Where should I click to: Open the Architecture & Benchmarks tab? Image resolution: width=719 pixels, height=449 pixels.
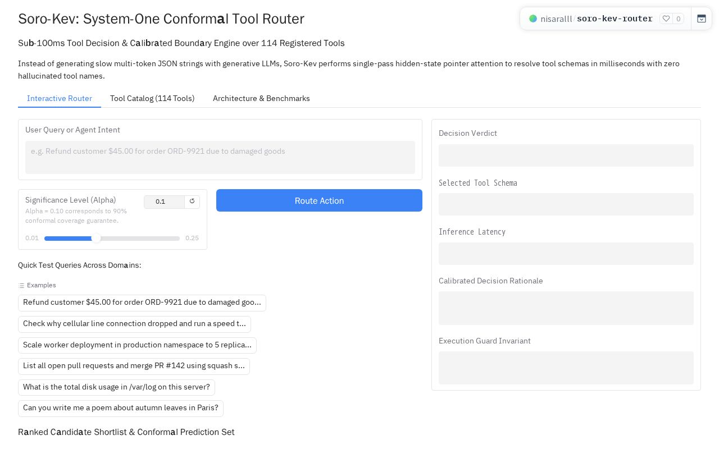pos(261,98)
